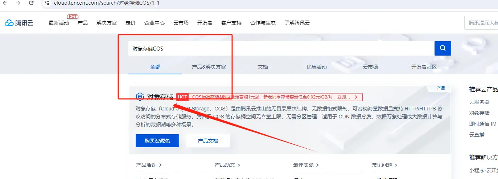The image size is (498, 179).
Task: Open 对象存储 in recommended products sidebar
Action: click(479, 113)
